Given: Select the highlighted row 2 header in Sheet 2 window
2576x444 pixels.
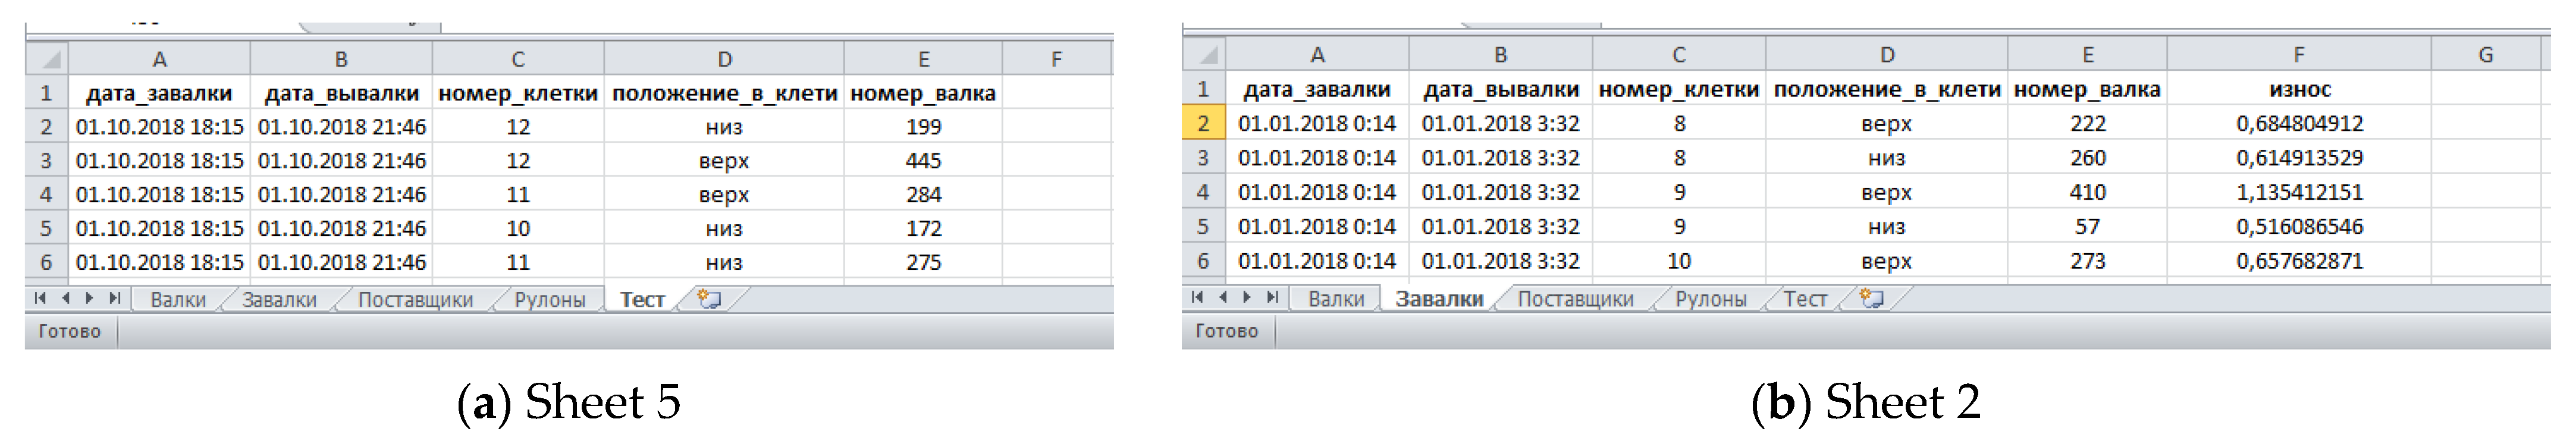Looking at the screenshot, I should (1203, 124).
